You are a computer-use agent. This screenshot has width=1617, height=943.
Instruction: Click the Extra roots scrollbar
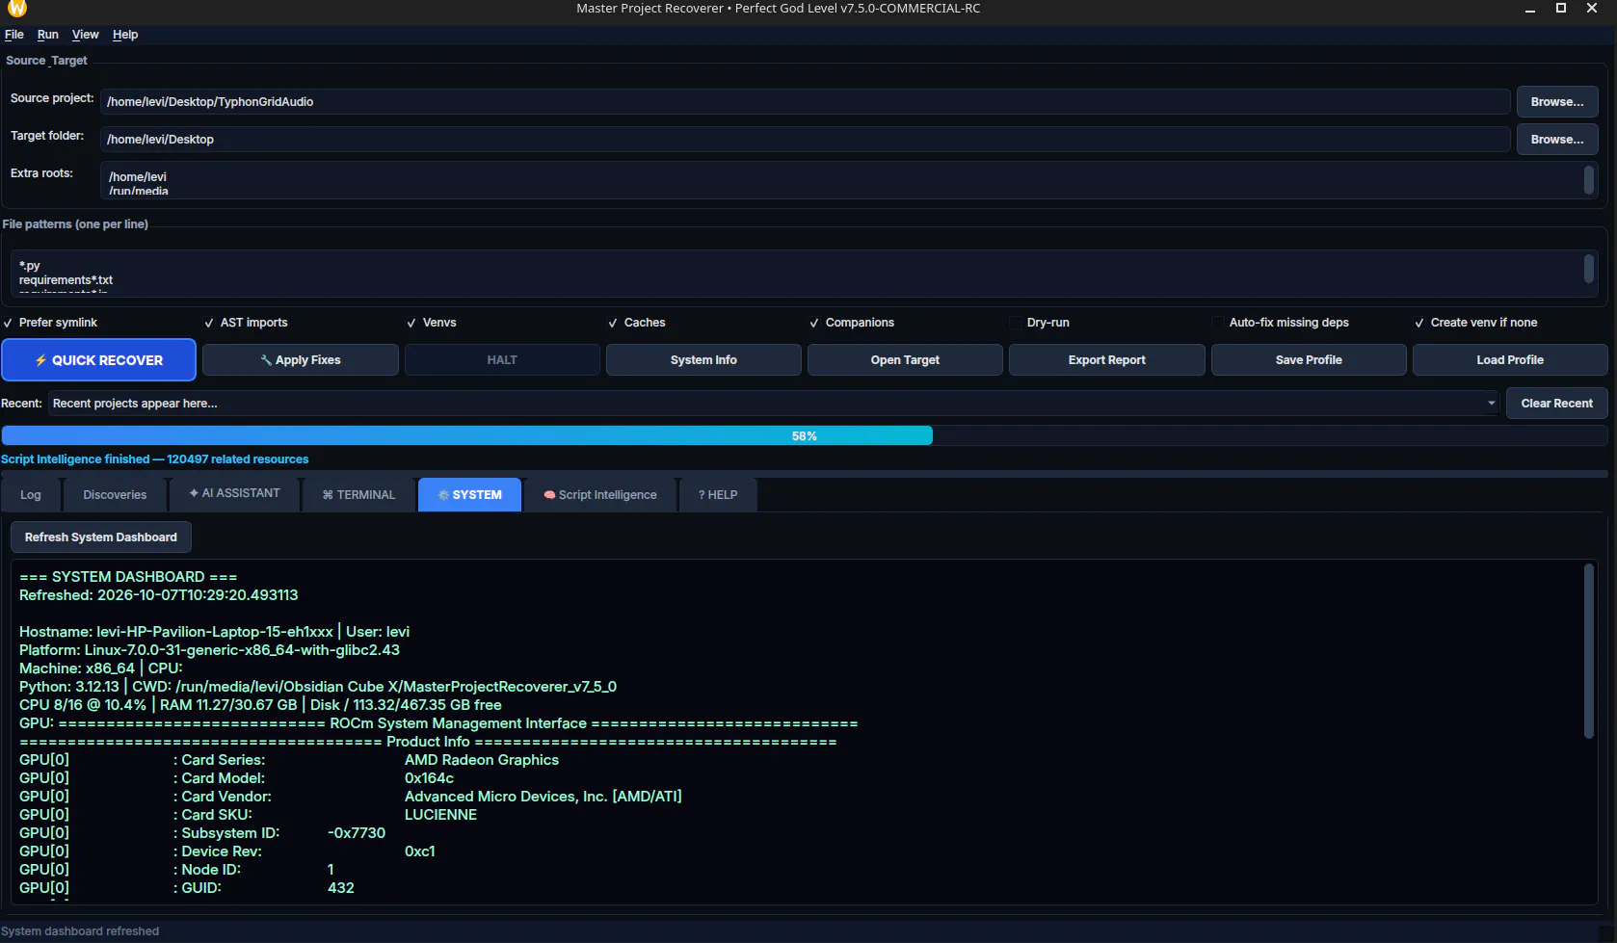(1589, 180)
